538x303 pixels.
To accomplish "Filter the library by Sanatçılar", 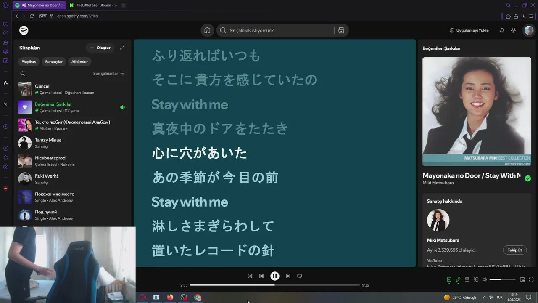I will coord(54,62).
